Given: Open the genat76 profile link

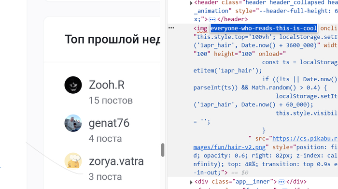Looking at the screenshot, I should click(x=109, y=123).
